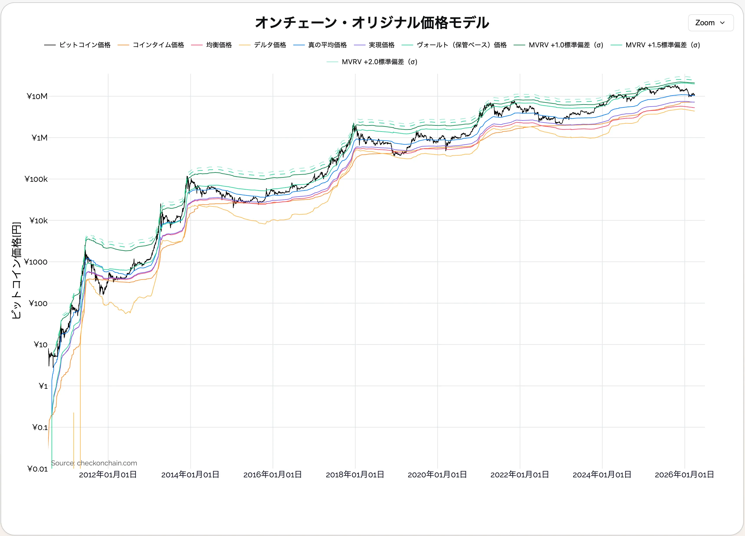Click the ¥100k y-axis tick label
This screenshot has width=745, height=536.
pyautogui.click(x=36, y=179)
